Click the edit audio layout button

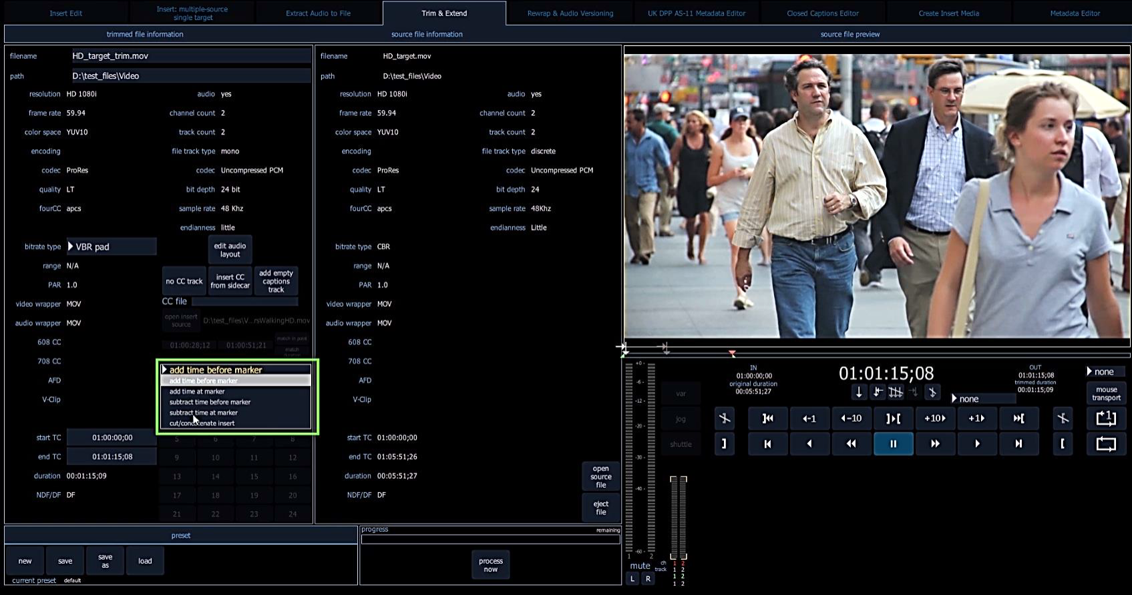tap(230, 250)
